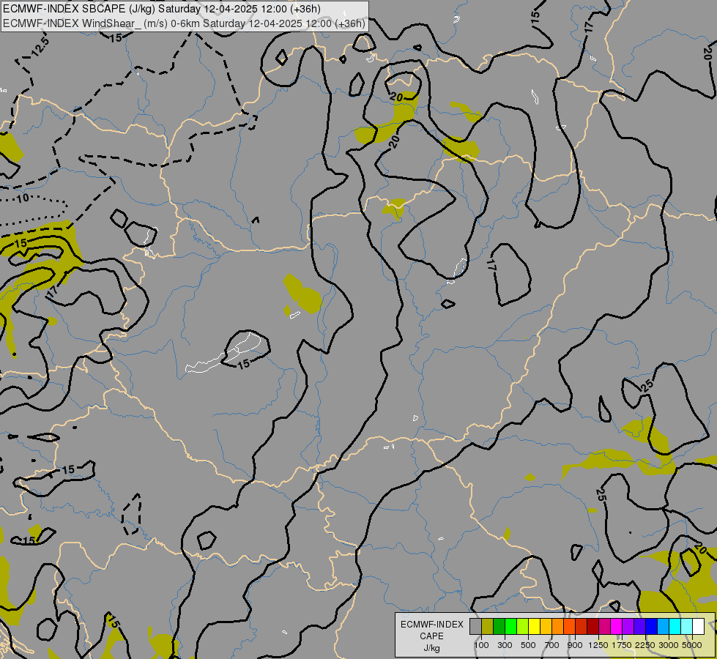Pick the white swatch ending the legend
Image resolution: width=717 pixels, height=659 pixels.
pyautogui.click(x=698, y=626)
